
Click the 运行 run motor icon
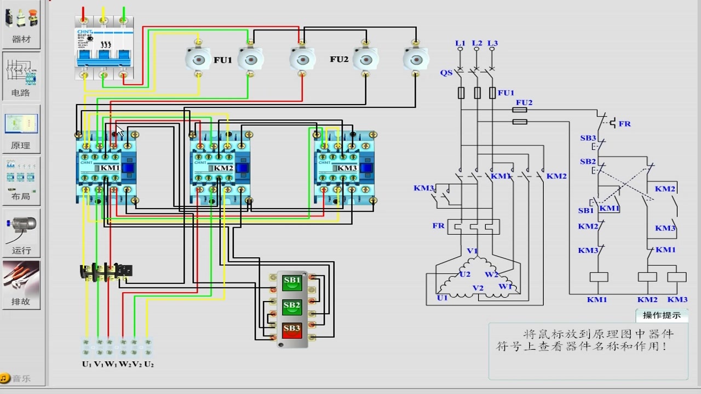pos(21,234)
